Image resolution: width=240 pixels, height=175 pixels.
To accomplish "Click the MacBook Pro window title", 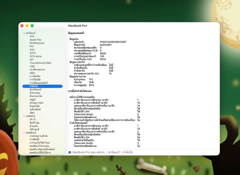I will [x=78, y=26].
